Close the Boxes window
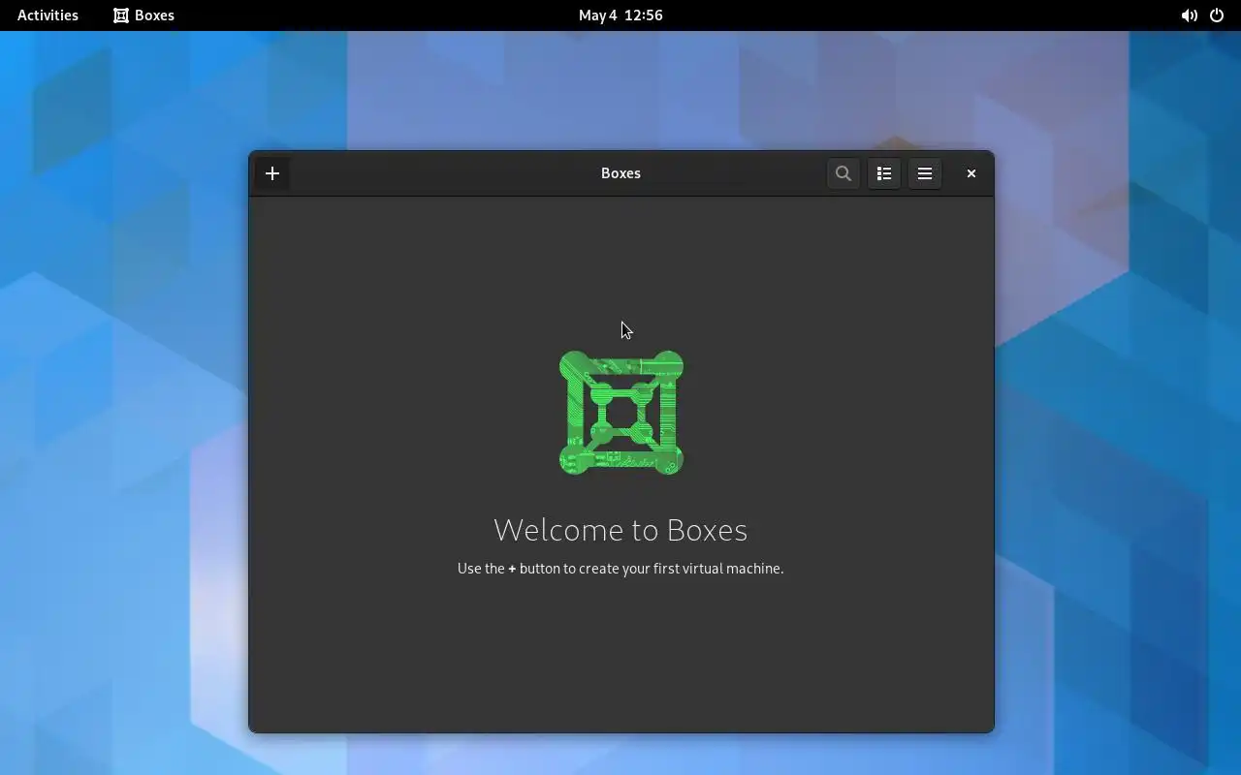This screenshot has height=775, width=1241. (971, 173)
